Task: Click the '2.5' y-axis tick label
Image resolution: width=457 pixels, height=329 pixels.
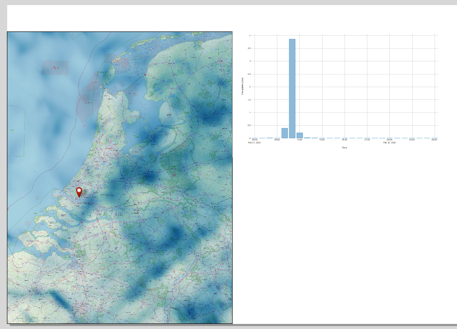Action: (249, 74)
